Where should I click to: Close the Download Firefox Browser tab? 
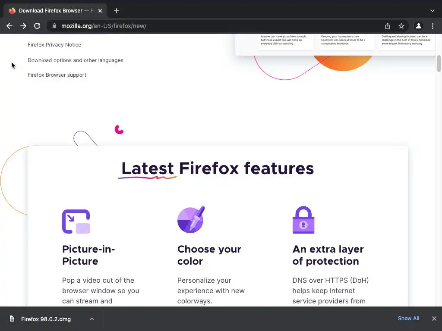(100, 11)
